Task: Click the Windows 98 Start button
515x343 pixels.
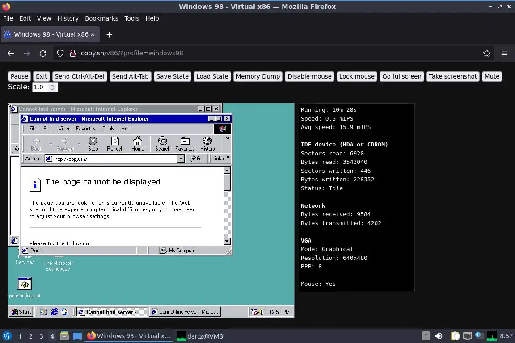Action: tap(21, 312)
